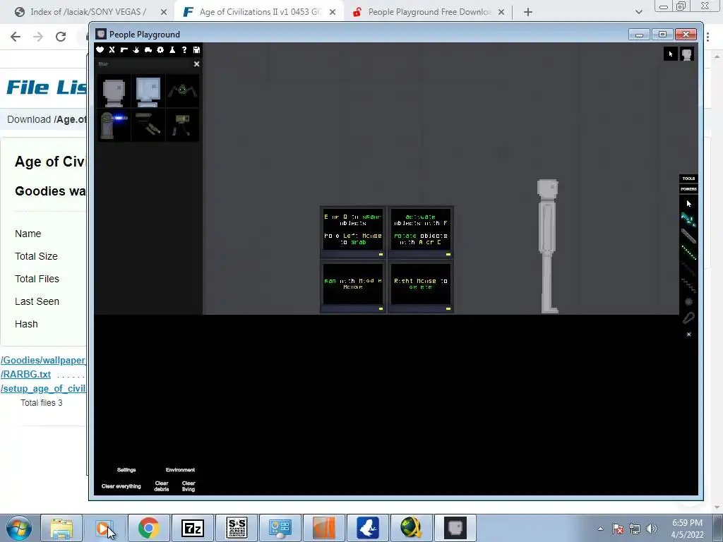Open the flask chemistry category
The width and height of the screenshot is (723, 542).
[x=172, y=50]
